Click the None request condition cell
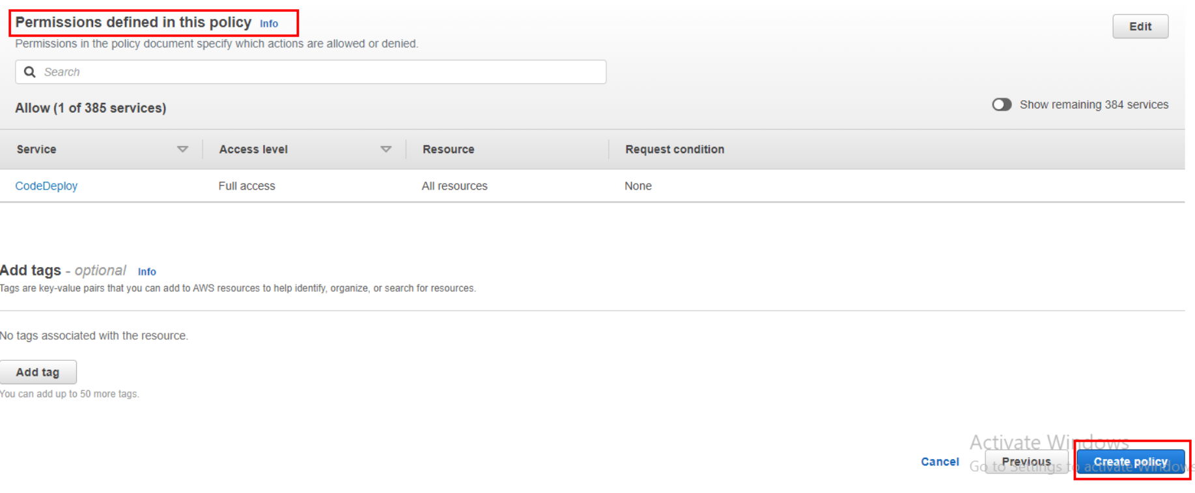The image size is (1195, 493). point(638,186)
